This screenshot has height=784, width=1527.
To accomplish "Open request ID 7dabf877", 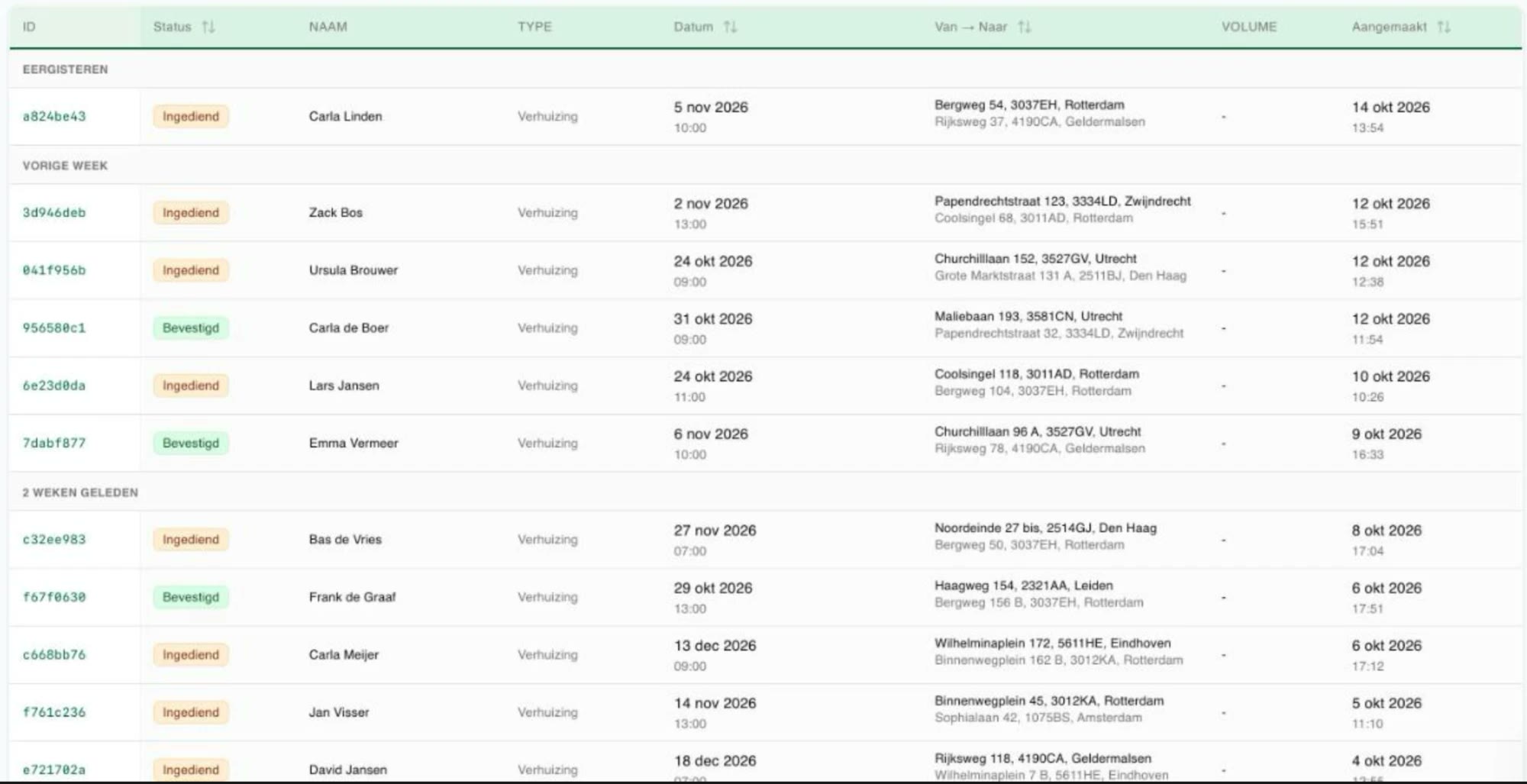I will (54, 444).
